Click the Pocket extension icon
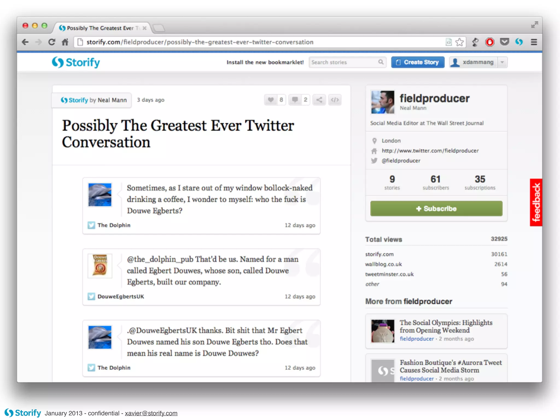The height and width of the screenshot is (420, 560). pyautogui.click(x=504, y=42)
